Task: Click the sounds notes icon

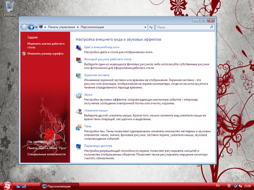Action: coord(79,95)
